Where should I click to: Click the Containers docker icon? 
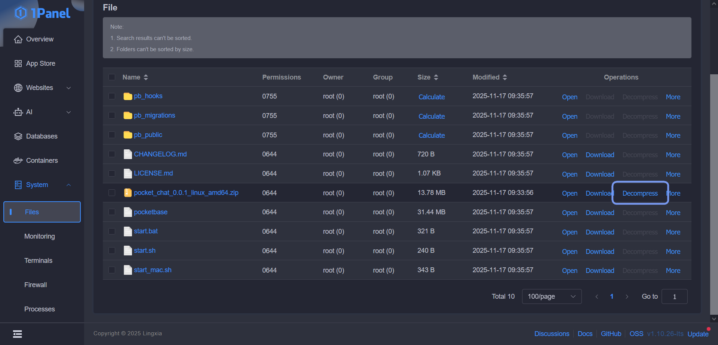click(x=18, y=161)
